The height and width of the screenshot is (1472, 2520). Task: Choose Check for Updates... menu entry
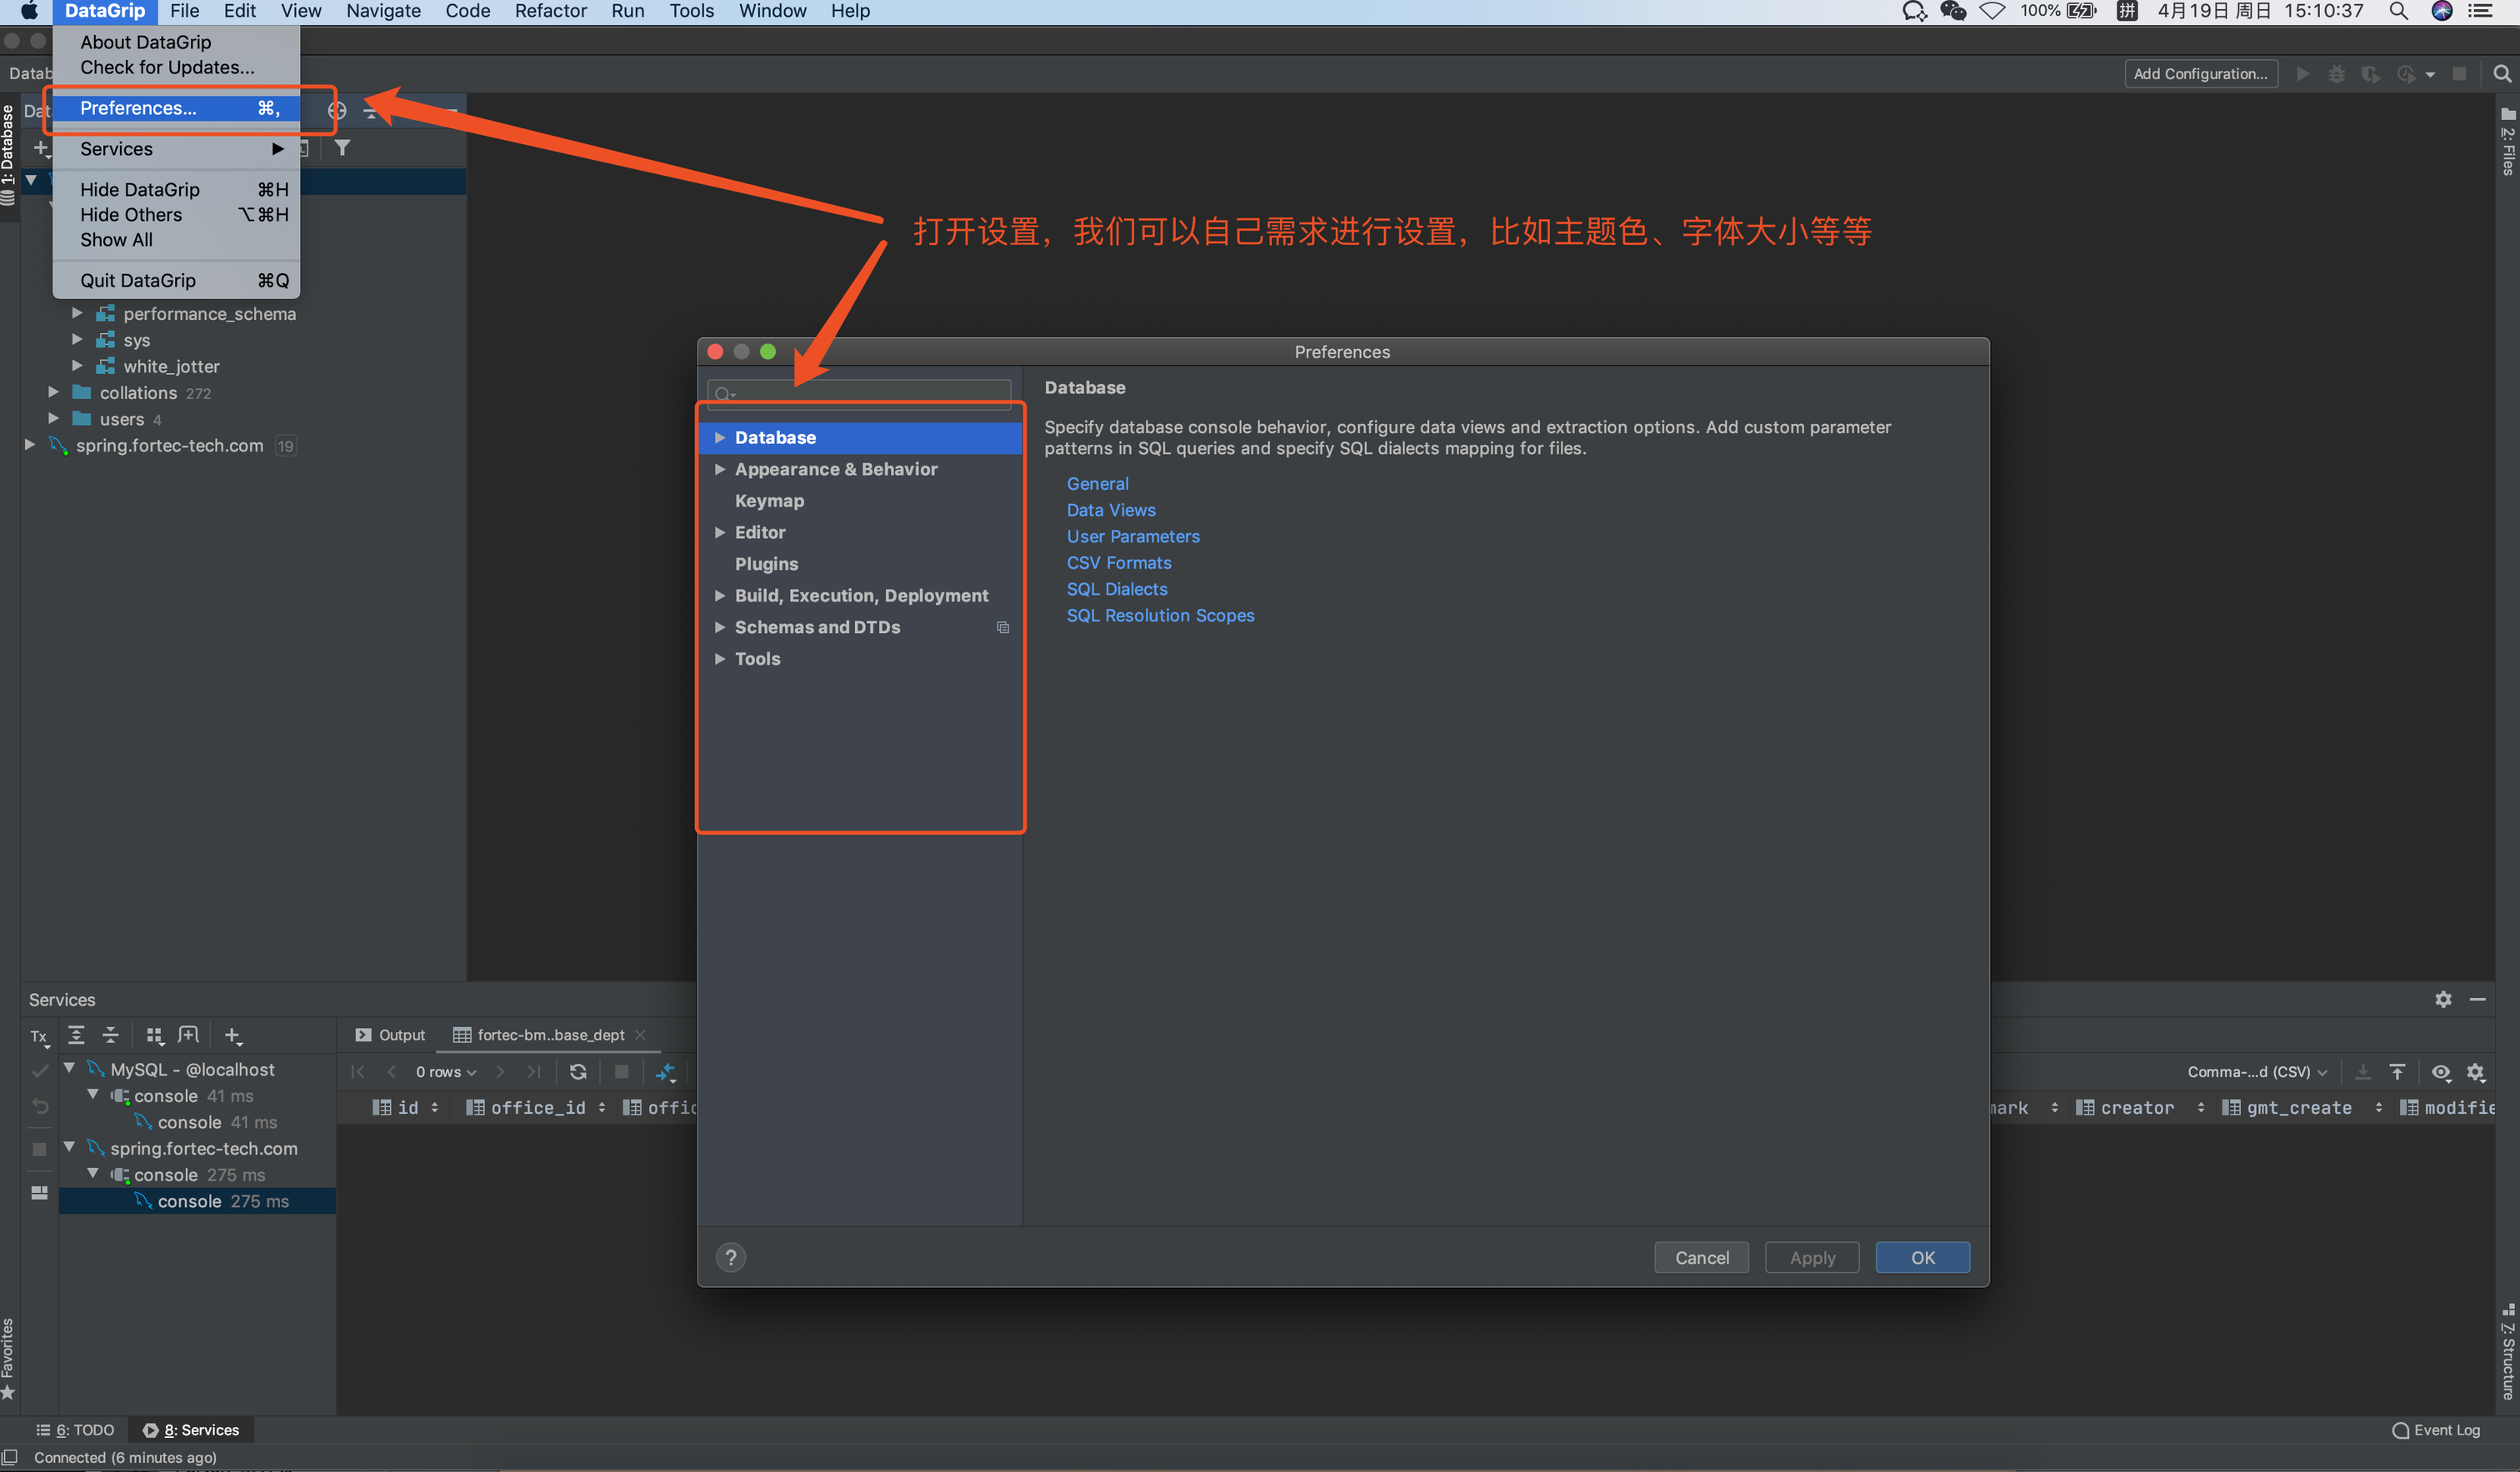pyautogui.click(x=176, y=67)
